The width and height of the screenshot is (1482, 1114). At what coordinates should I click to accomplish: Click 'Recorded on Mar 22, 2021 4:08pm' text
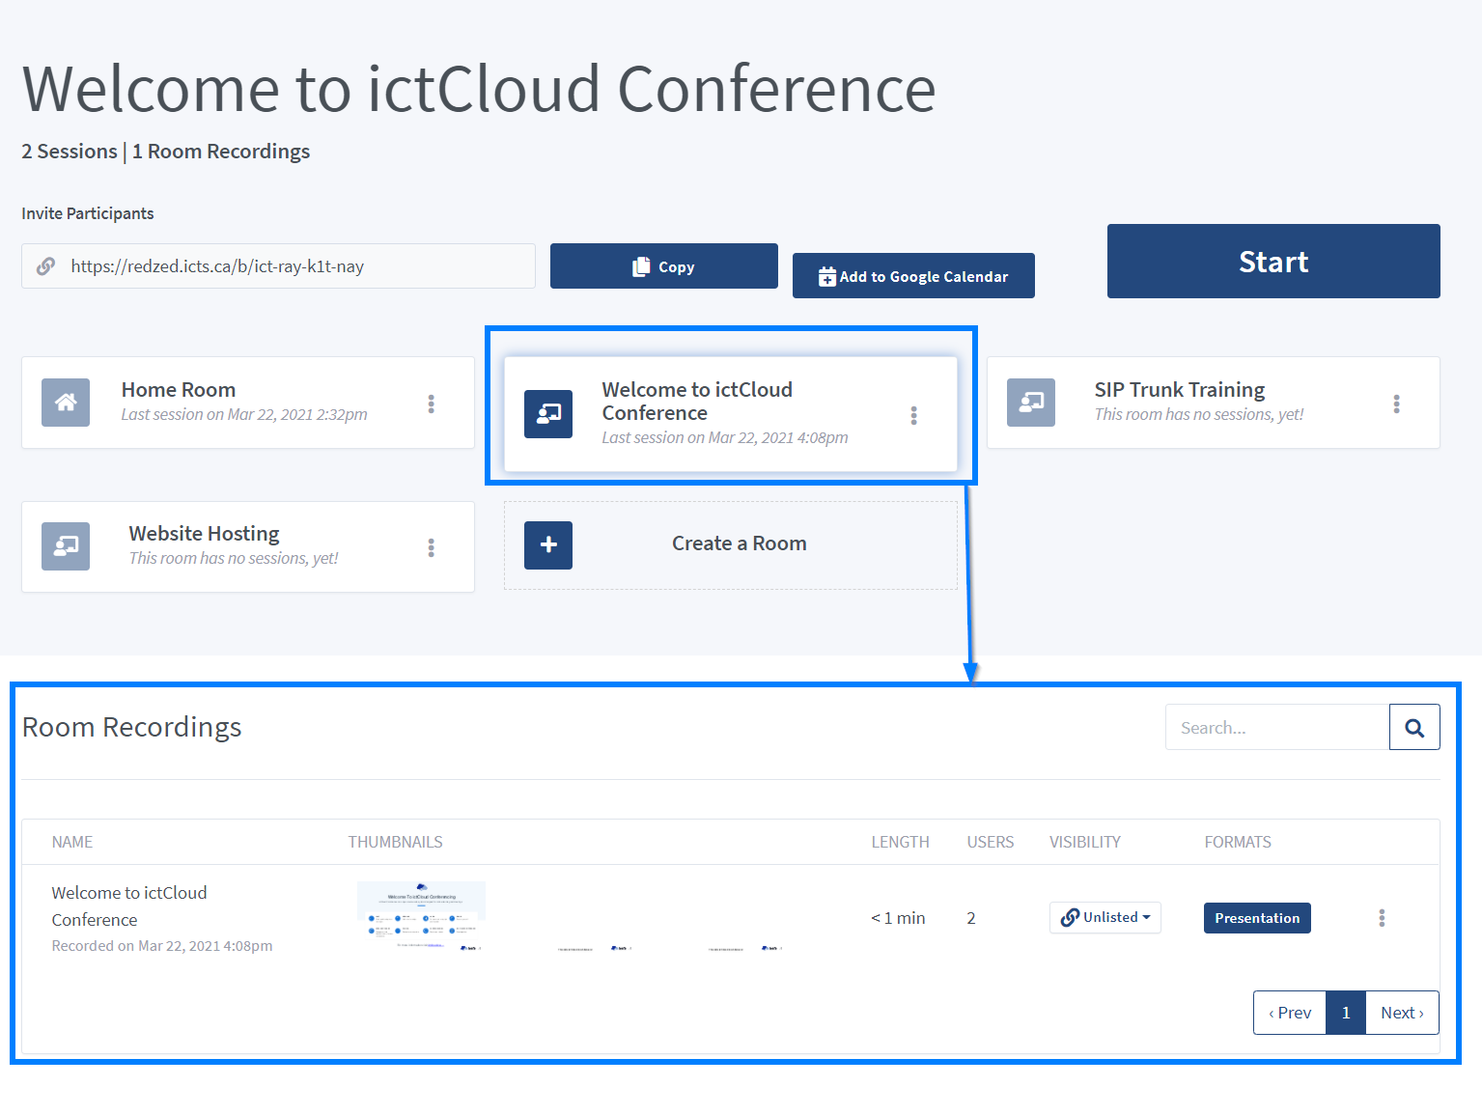click(x=162, y=946)
